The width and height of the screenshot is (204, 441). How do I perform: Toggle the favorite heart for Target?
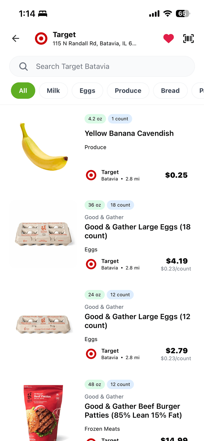(x=169, y=39)
